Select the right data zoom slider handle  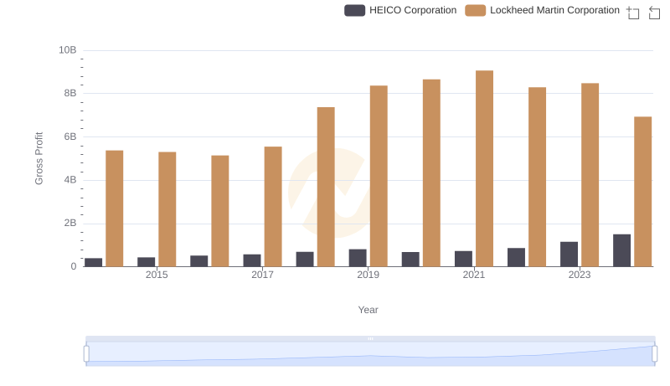pos(654,354)
